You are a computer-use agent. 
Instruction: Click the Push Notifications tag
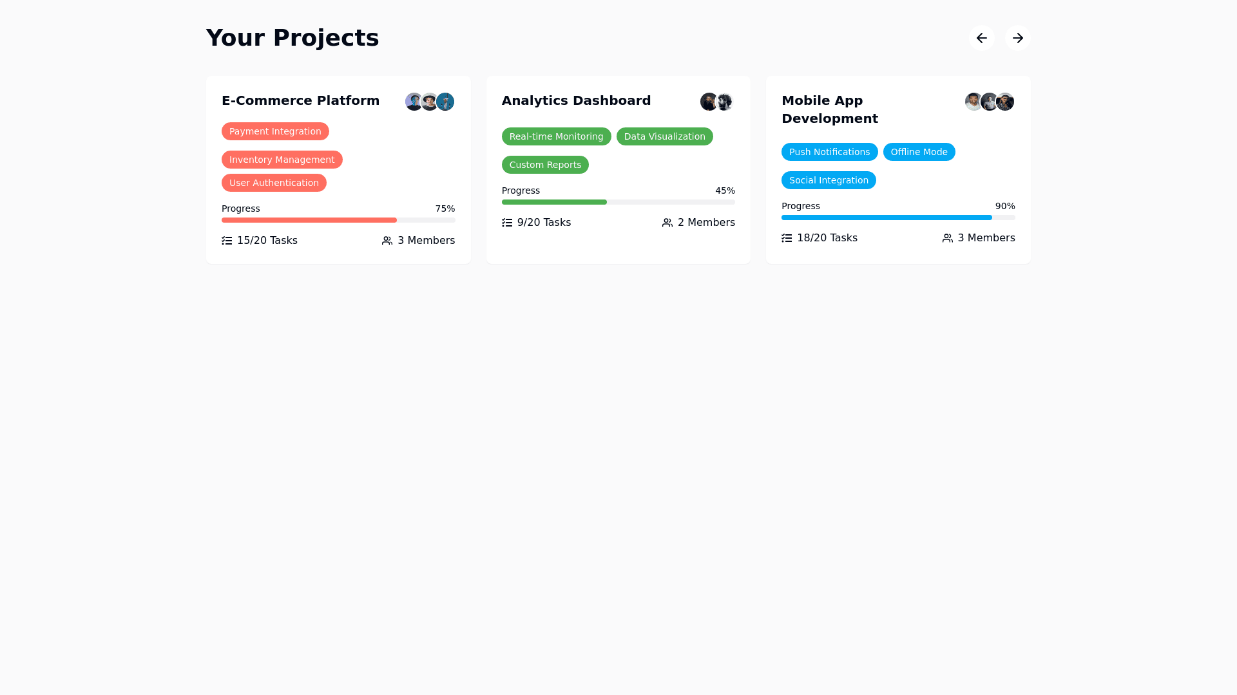(x=829, y=152)
